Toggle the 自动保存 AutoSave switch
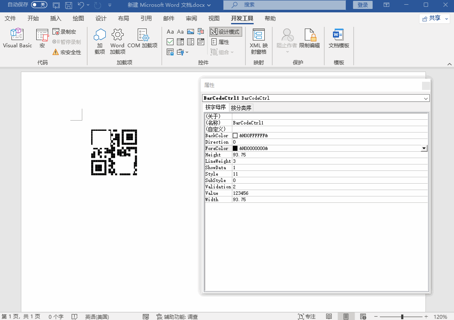Viewport: 454px width, 320px height. click(39, 5)
